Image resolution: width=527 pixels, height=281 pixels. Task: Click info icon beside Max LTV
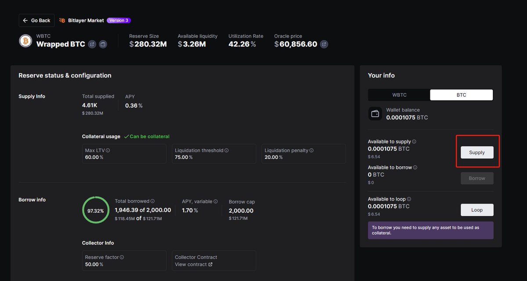pos(108,151)
